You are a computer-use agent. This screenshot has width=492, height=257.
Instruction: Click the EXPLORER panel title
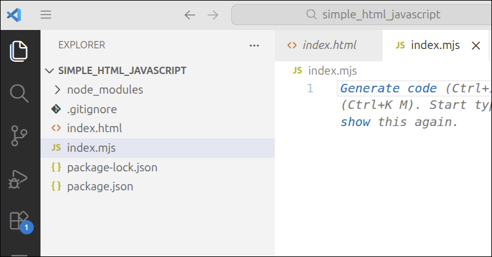(x=82, y=45)
